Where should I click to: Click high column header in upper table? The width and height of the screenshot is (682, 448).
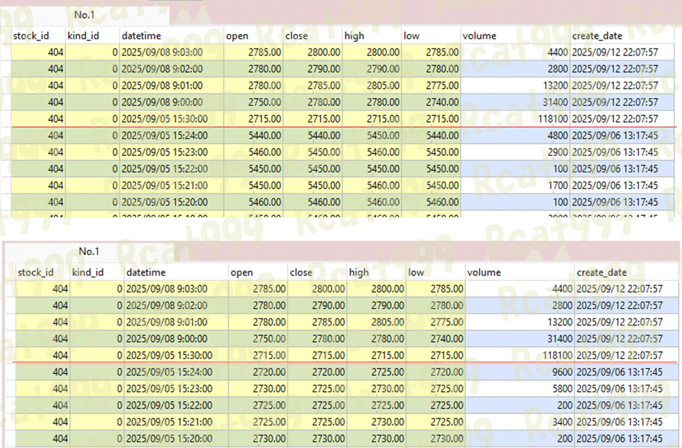pos(372,36)
